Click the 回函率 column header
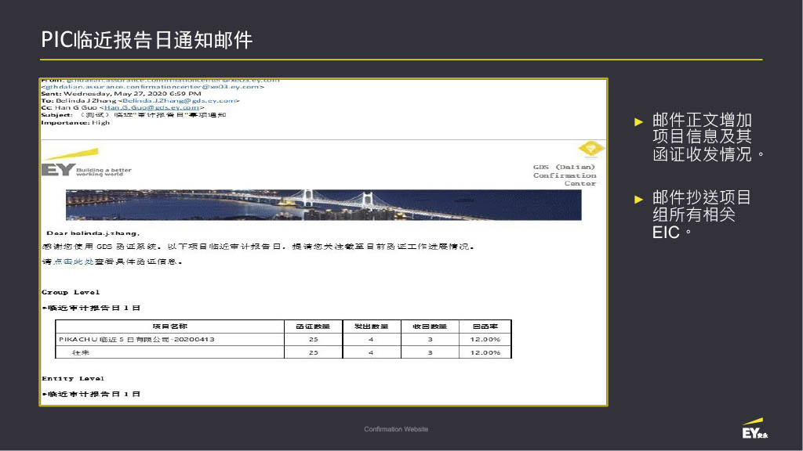This screenshot has height=451, width=803. 485,326
